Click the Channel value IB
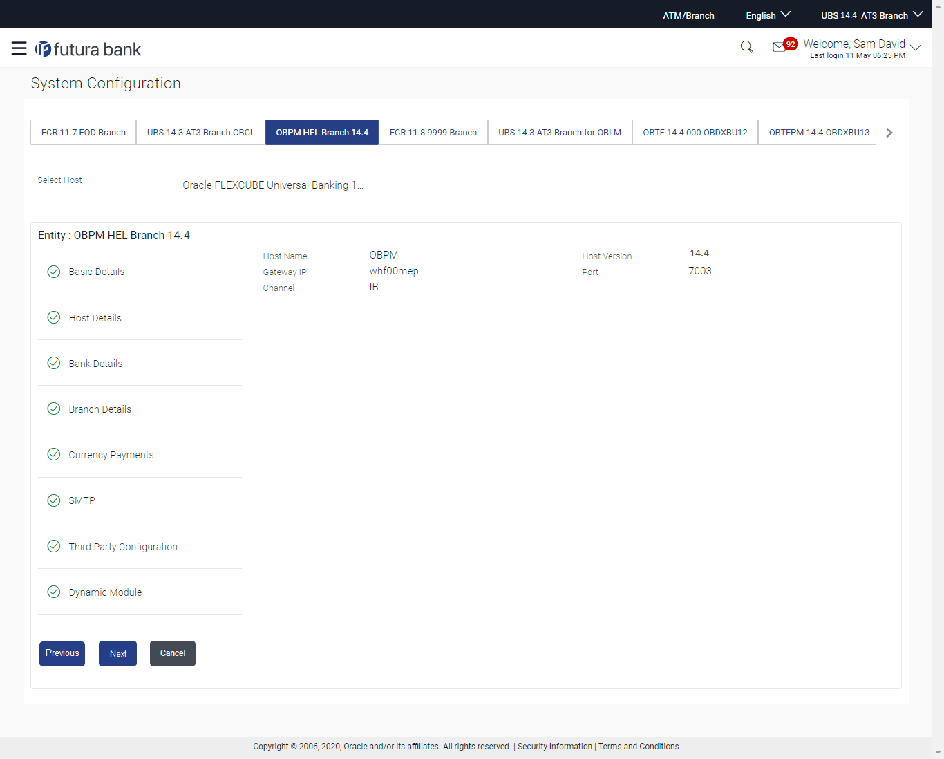The image size is (944, 759). 374,287
